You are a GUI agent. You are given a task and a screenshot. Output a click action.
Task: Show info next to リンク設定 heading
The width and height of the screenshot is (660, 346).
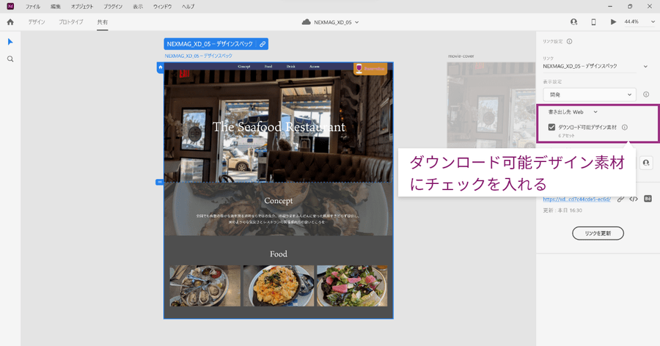[570, 41]
